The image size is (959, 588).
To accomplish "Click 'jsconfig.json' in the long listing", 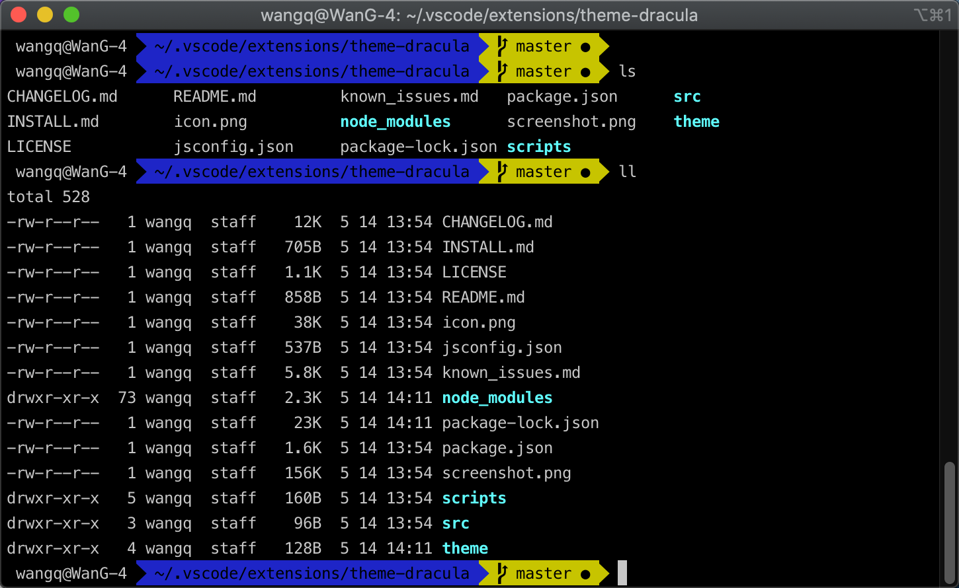I will [502, 348].
